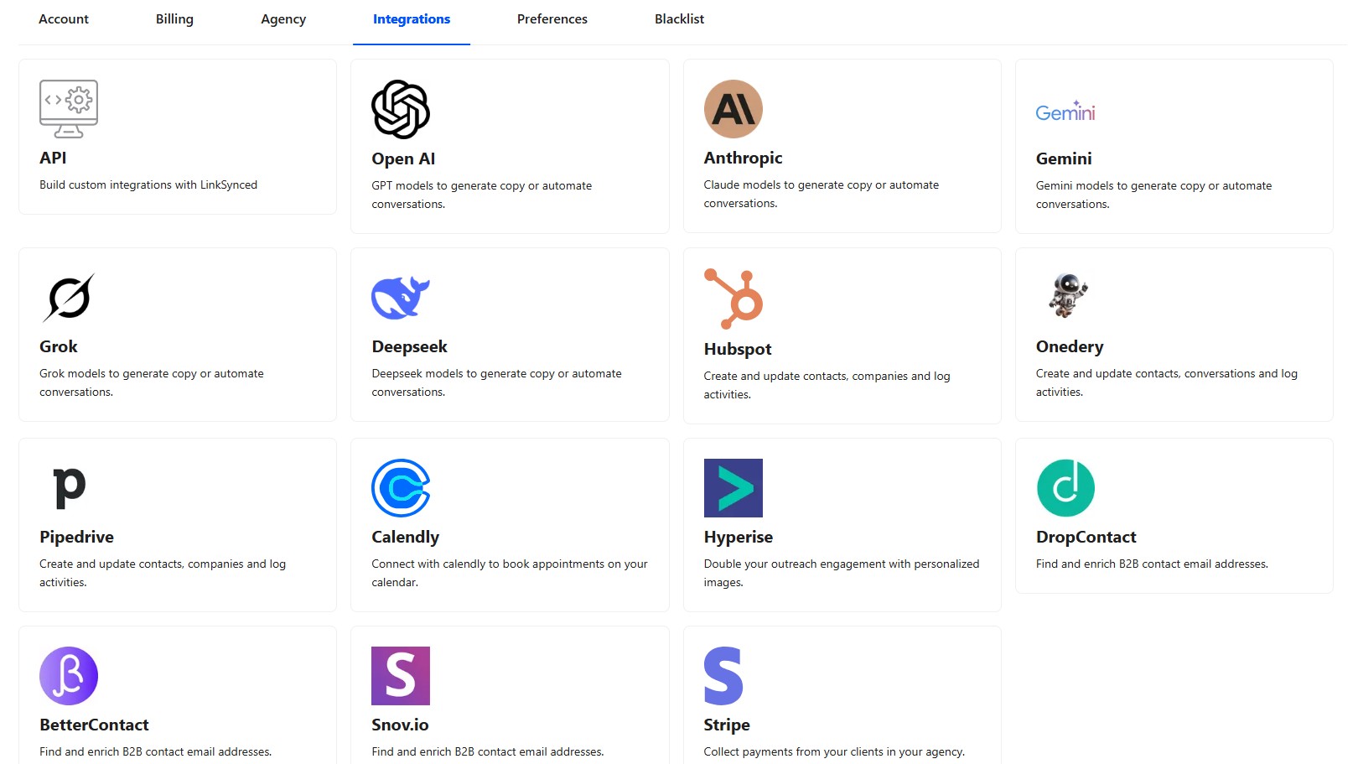Click the Pipedrive 'Create and update contacts' description
Viewport: 1358px width, 764px height.
click(163, 573)
